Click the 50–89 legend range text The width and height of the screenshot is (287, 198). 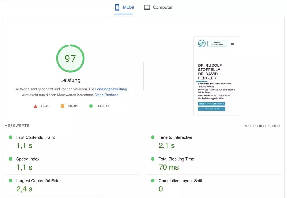(x=73, y=106)
